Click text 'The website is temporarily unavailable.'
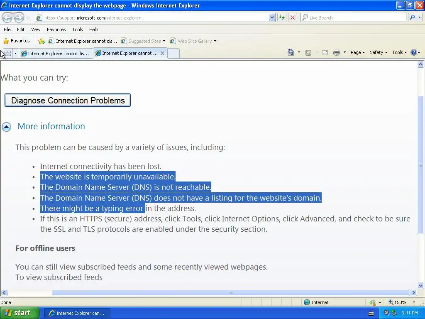 [x=107, y=177]
